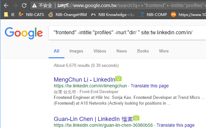The height and width of the screenshot is (128, 206).
Task: Click into the Google search query field
Action: pyautogui.click(x=127, y=33)
